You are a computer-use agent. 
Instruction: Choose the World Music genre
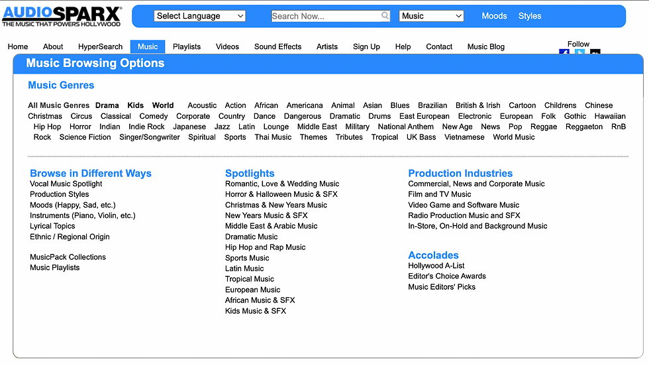tap(514, 137)
